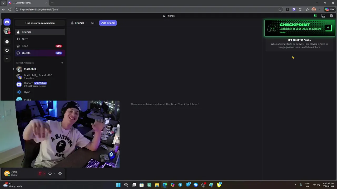Open the server avatar with notification badge
Image resolution: width=337 pixels, height=189 pixels.
coord(7,31)
